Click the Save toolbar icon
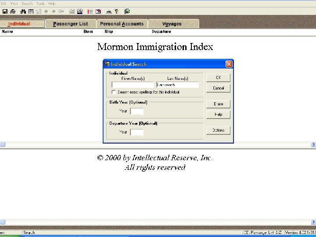 [5, 11]
